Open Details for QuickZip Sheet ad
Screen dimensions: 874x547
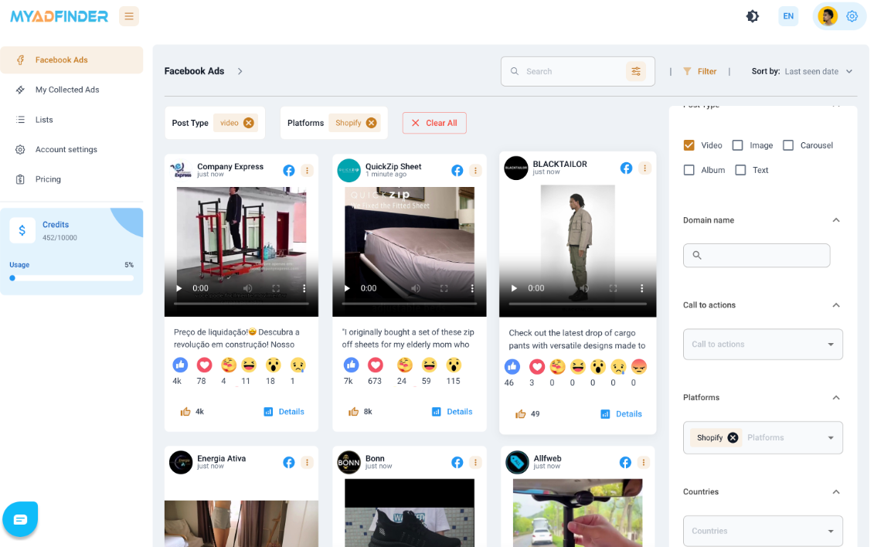(452, 412)
